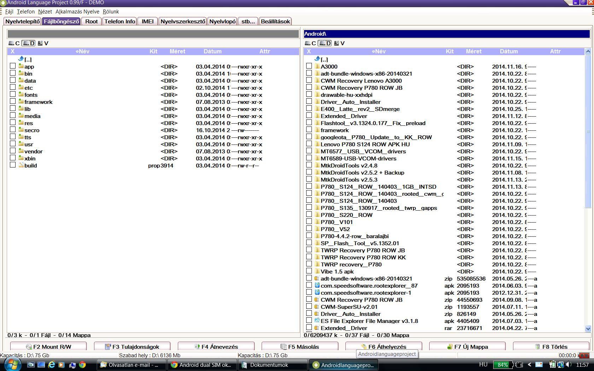Tick the checkbox for CWM-SuperSU-v2.01 zip

pos(309,306)
